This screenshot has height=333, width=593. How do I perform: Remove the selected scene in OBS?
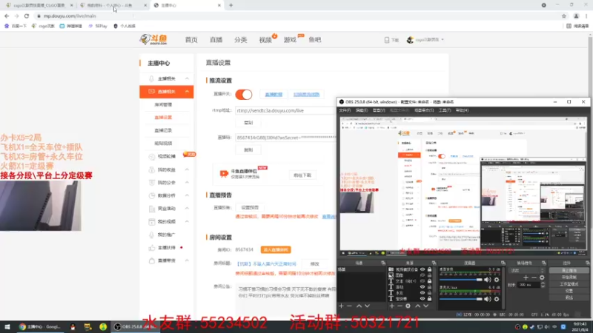coord(349,306)
